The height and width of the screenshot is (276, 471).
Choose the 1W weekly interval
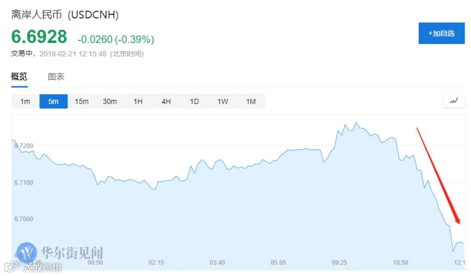point(222,101)
